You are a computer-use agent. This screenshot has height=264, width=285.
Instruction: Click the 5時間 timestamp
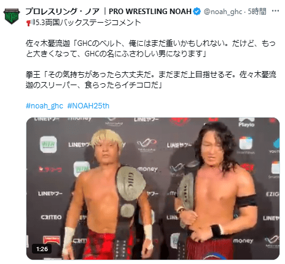[x=257, y=12]
